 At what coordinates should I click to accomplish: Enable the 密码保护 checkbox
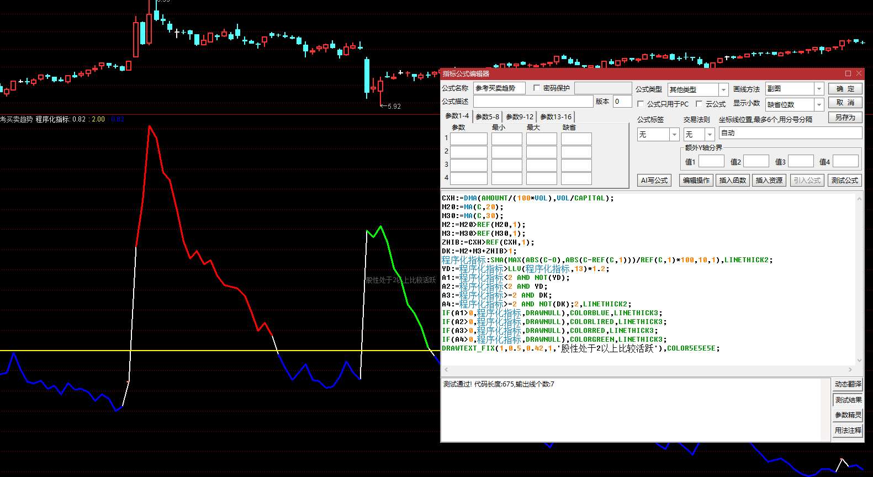coord(537,88)
